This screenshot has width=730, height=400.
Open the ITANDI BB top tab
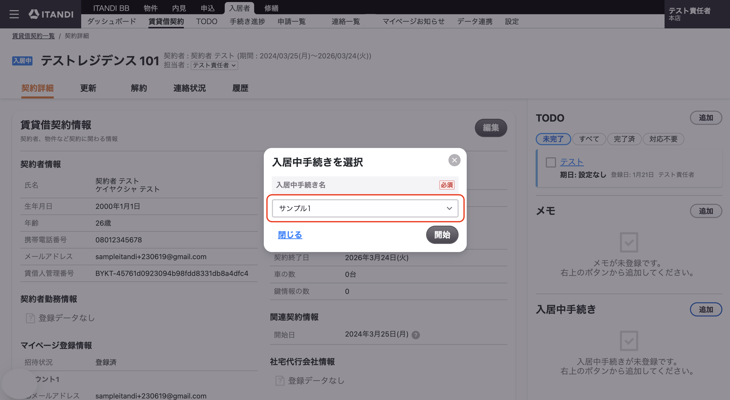(x=111, y=8)
